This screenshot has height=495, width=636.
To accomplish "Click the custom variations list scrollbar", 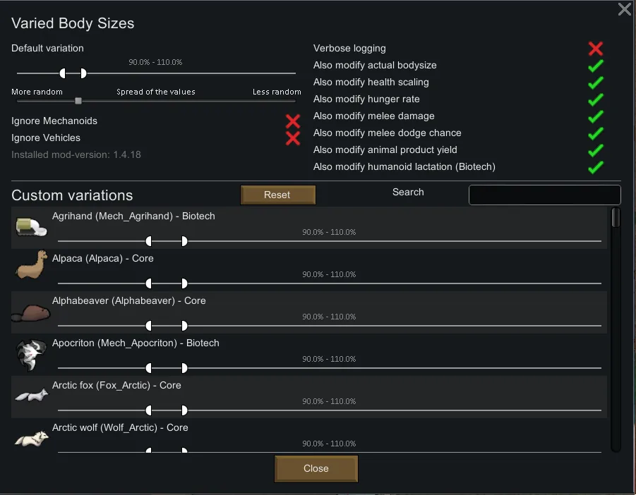I will [616, 217].
